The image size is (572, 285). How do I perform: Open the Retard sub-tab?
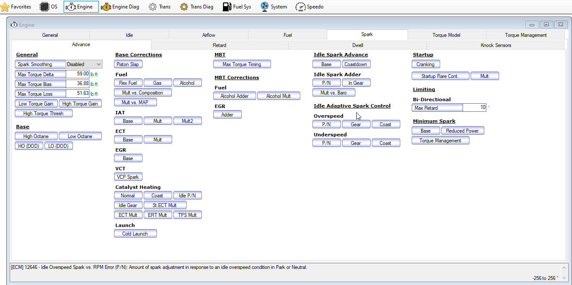[219, 45]
